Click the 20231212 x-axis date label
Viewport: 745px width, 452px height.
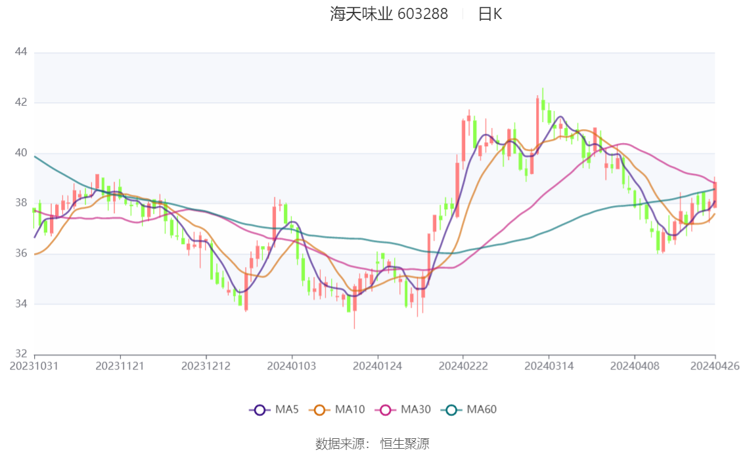pos(206,366)
